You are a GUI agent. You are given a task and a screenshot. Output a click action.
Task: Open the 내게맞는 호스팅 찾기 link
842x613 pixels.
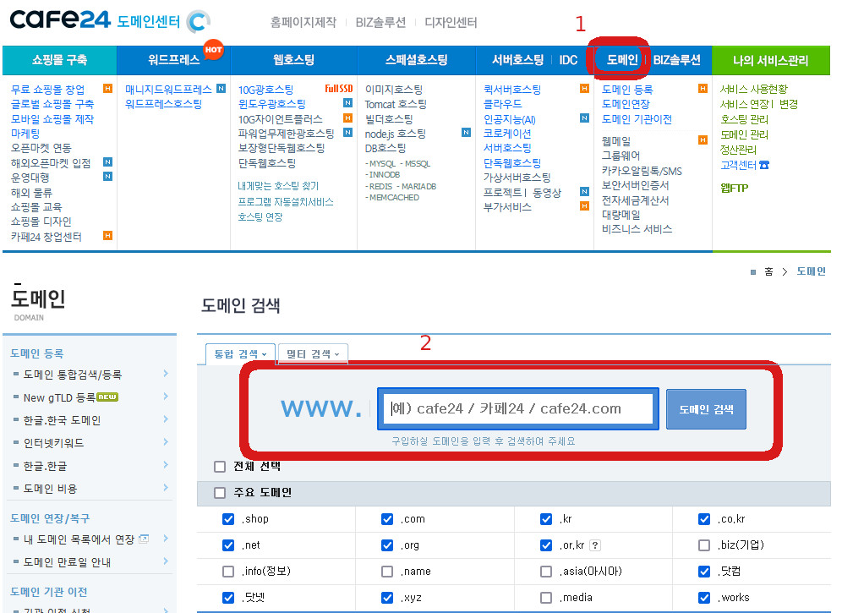[278, 186]
